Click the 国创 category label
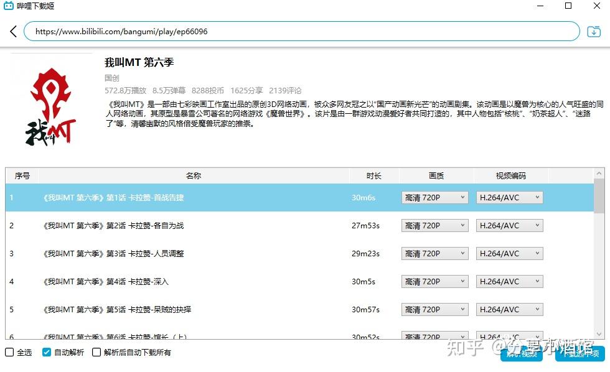 [x=111, y=78]
